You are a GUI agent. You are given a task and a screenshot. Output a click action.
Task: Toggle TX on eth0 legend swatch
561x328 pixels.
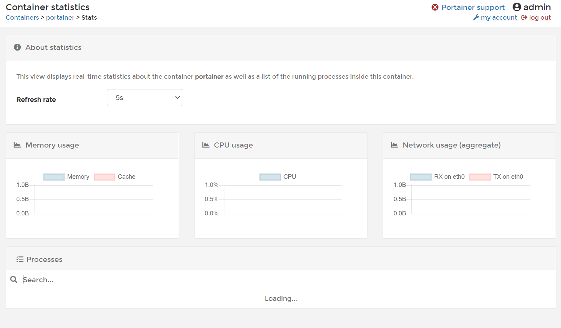(480, 177)
